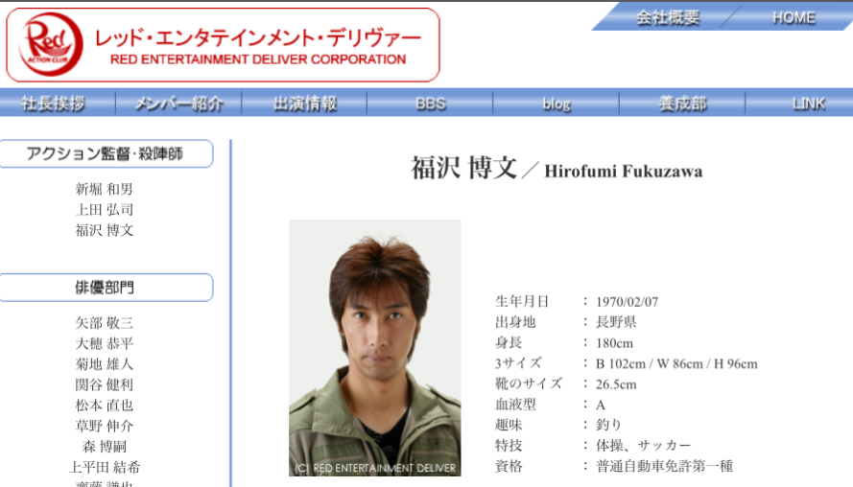This screenshot has width=853, height=487.
Task: Visit the BBS section
Action: tap(431, 104)
